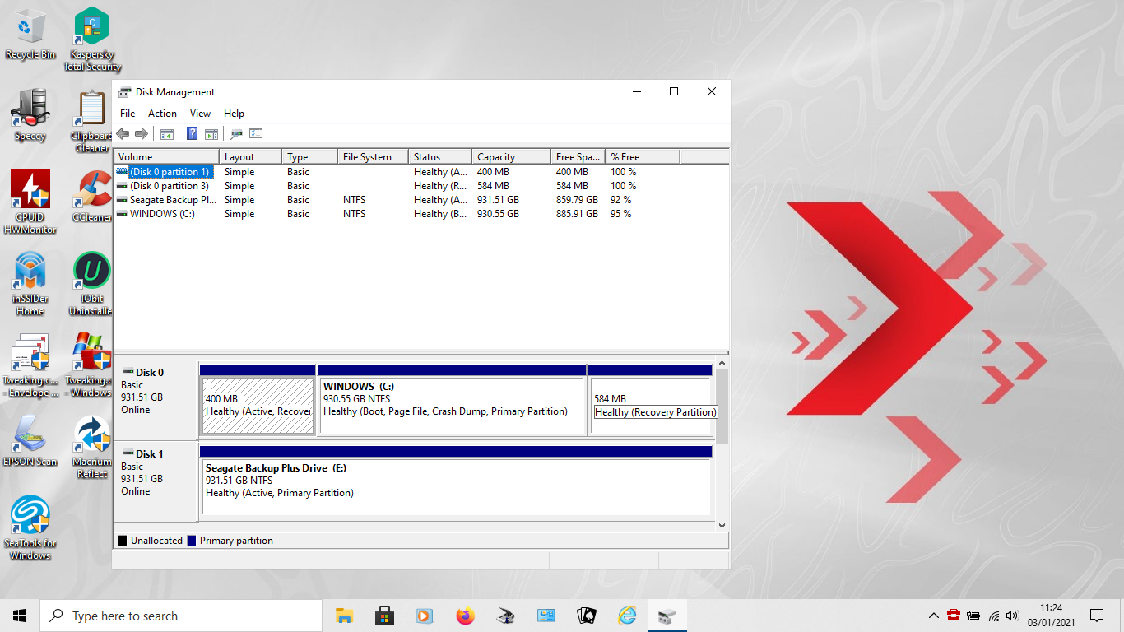Open the Speccy desktop shortcut
The image size is (1124, 632).
coord(30,114)
